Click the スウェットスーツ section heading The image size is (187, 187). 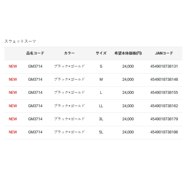(20, 41)
